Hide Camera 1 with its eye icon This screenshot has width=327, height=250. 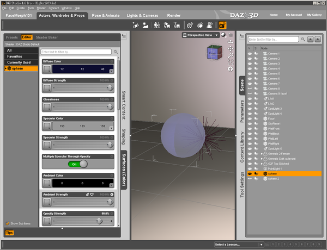point(250,53)
